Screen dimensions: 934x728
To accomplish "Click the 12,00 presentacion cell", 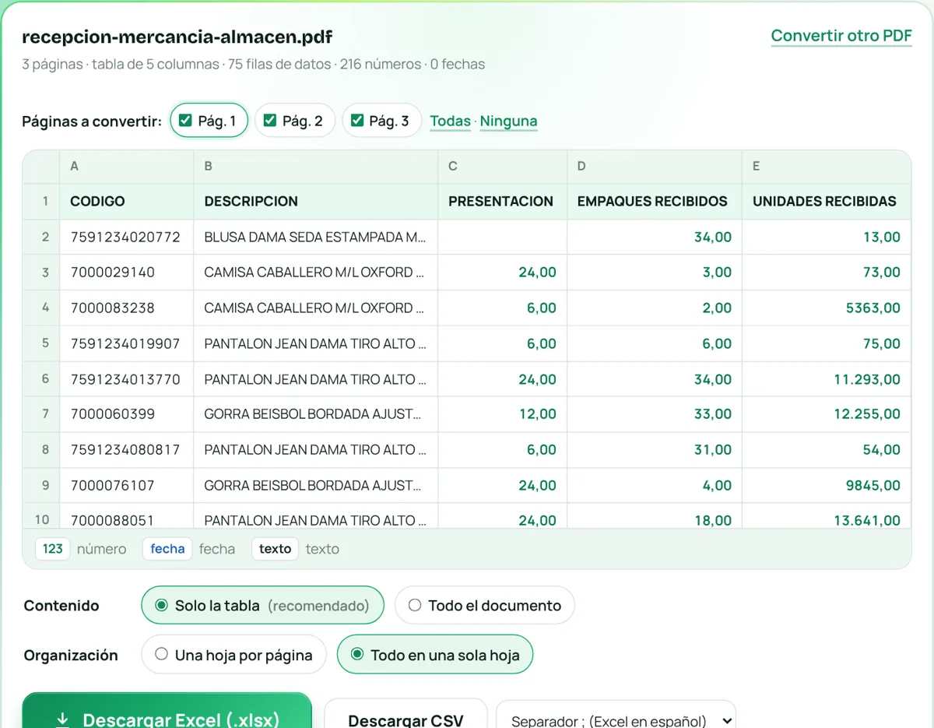I will pos(503,414).
